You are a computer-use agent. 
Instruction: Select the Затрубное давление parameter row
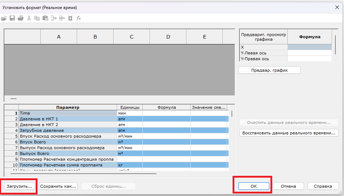pos(68,130)
